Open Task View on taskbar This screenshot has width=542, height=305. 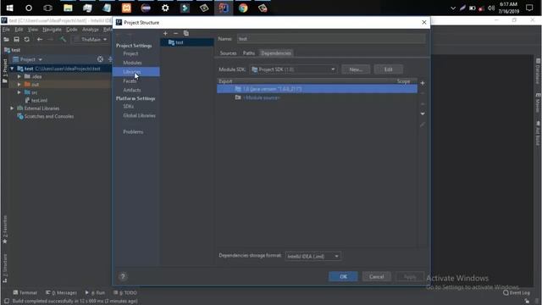pyautogui.click(x=47, y=8)
